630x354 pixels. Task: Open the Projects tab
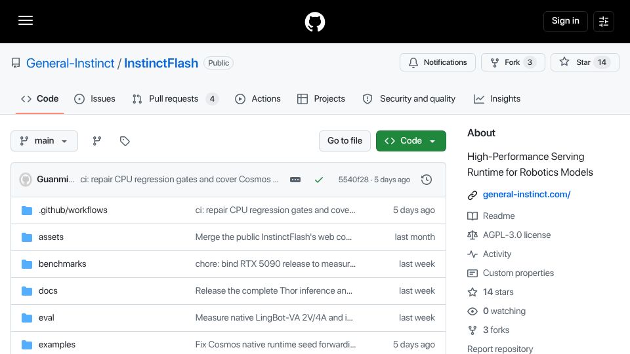click(321, 99)
